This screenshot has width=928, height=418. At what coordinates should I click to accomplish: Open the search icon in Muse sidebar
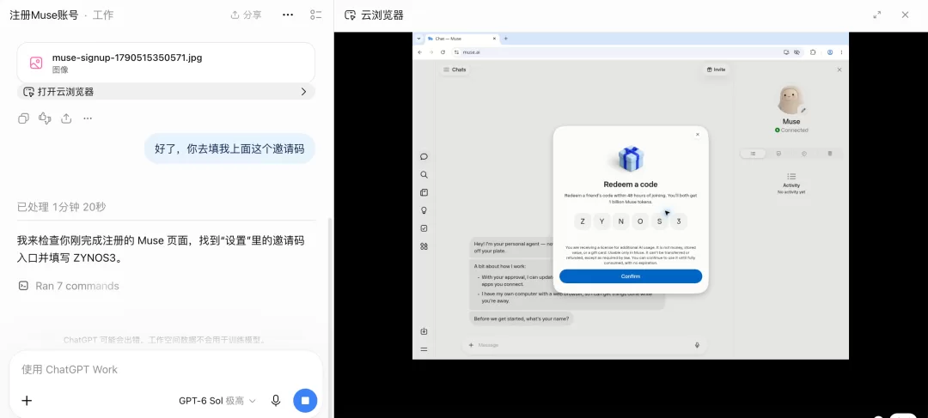coord(424,174)
